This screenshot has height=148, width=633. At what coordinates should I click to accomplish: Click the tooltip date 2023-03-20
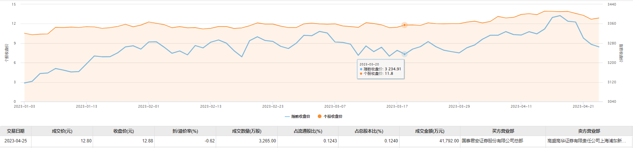coord(369,64)
